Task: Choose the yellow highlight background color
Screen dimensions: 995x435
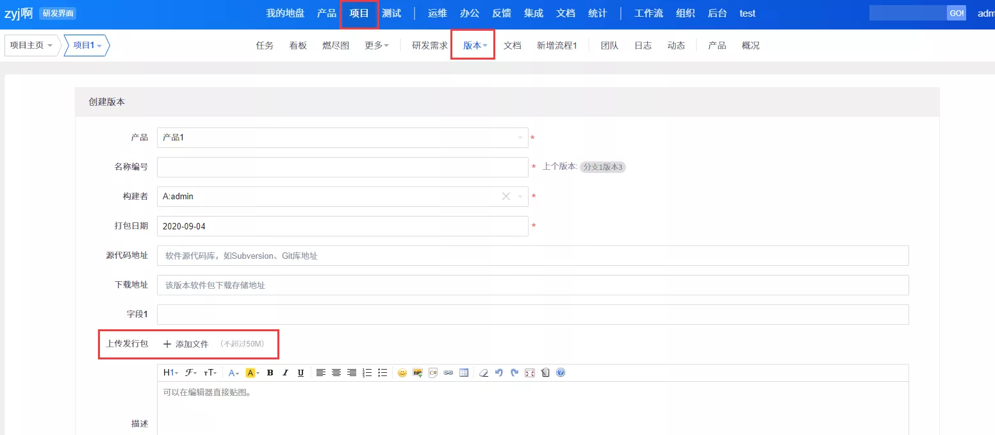Action: click(252, 373)
